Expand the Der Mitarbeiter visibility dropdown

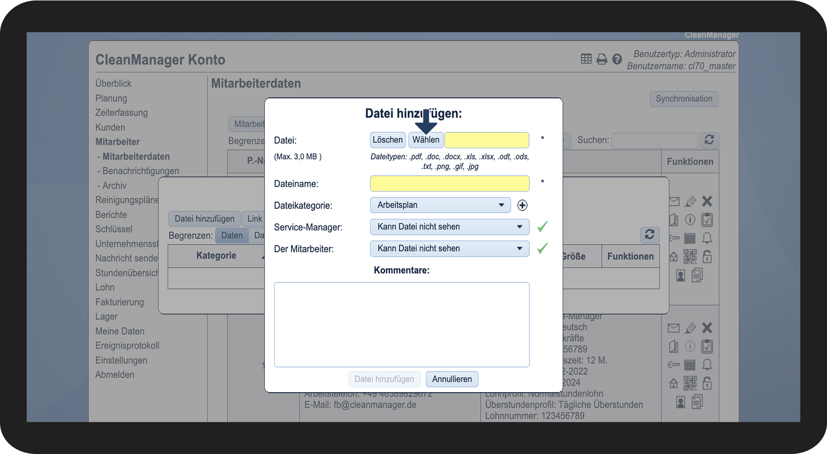click(x=449, y=249)
